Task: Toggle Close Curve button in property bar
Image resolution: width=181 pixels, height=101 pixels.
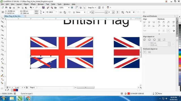Action: pos(118,12)
